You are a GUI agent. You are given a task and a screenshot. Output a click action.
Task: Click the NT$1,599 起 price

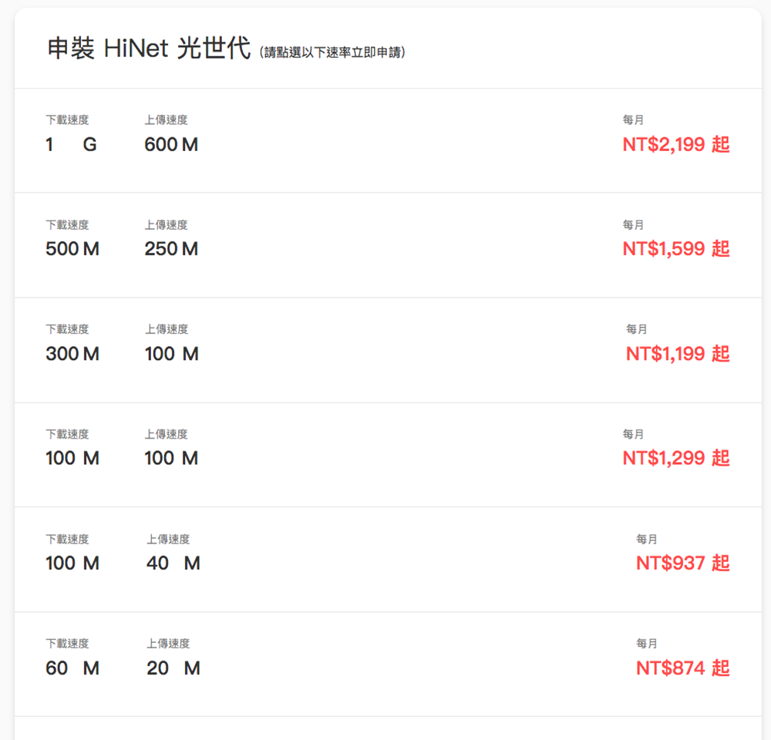675,249
